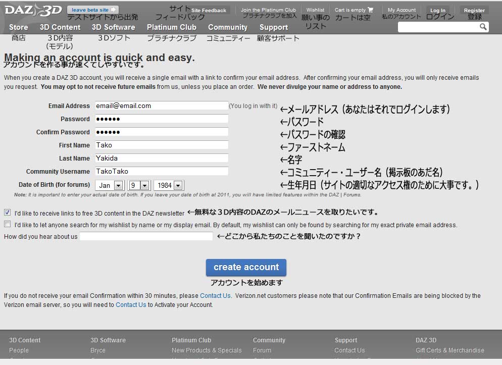Open footer Forum link

tap(262, 350)
